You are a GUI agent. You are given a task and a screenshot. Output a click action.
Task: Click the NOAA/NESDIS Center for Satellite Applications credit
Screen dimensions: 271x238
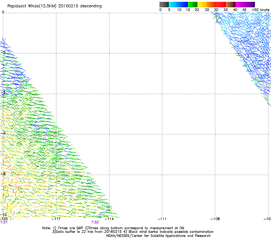(158, 236)
